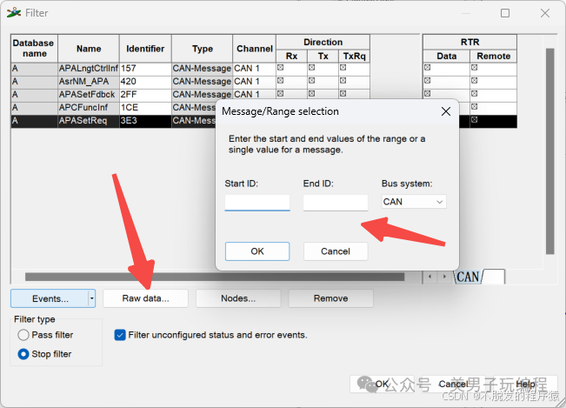Toggle Filter unconfigured status and error events

pyautogui.click(x=120, y=335)
